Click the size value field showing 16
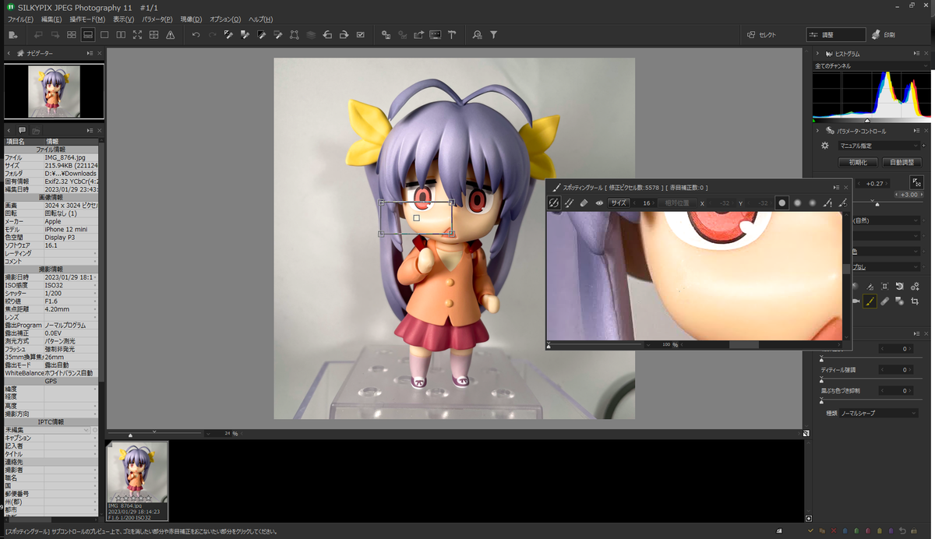This screenshot has width=935, height=539. tap(644, 203)
